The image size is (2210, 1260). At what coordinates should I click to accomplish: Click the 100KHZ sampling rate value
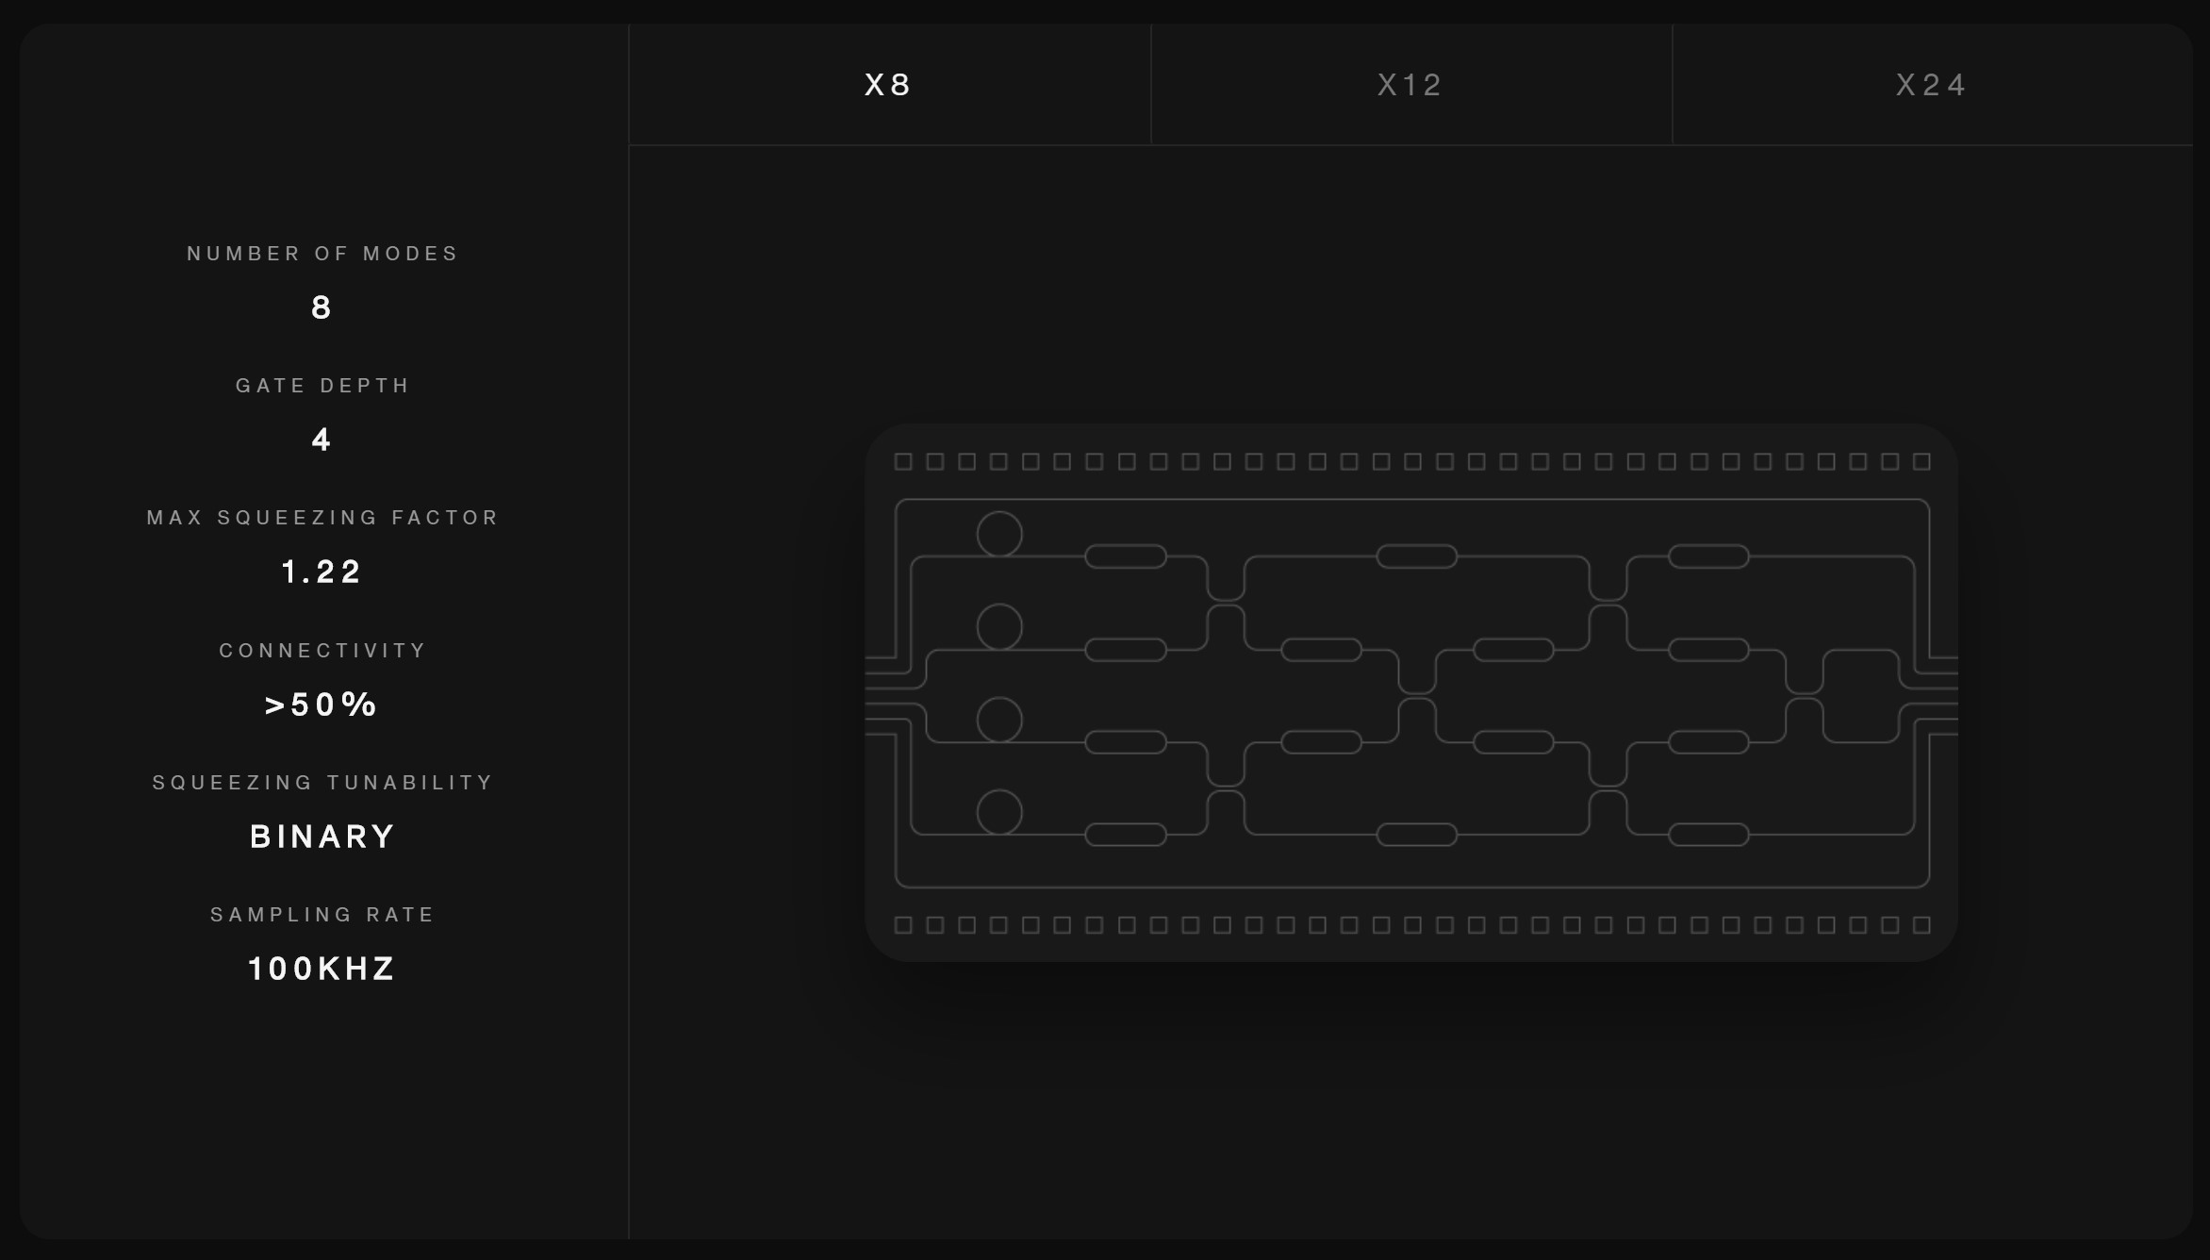[x=322, y=969]
